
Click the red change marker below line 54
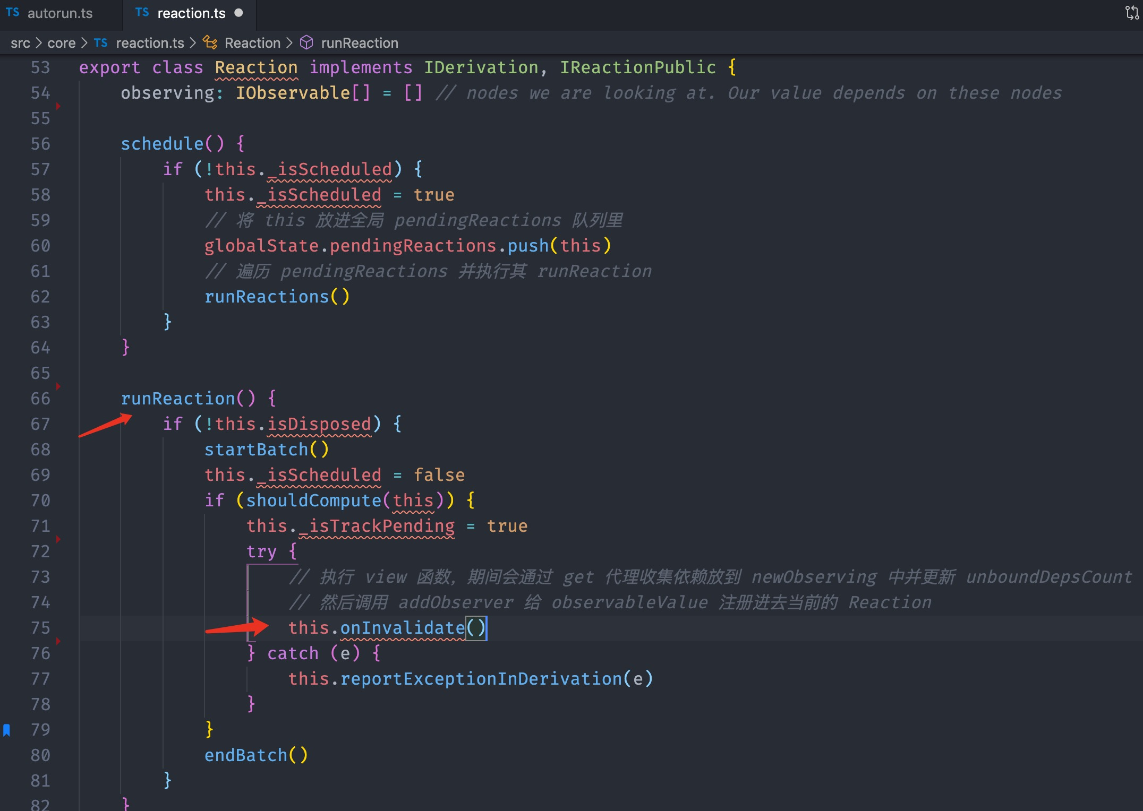click(x=58, y=106)
